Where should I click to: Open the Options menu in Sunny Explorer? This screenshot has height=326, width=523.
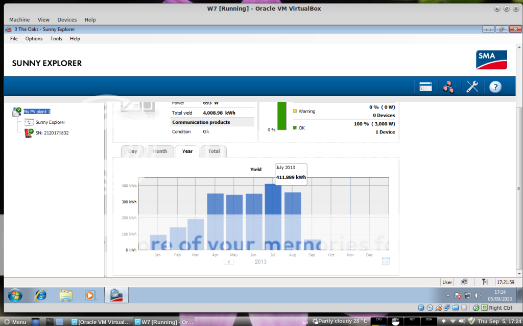click(x=34, y=39)
